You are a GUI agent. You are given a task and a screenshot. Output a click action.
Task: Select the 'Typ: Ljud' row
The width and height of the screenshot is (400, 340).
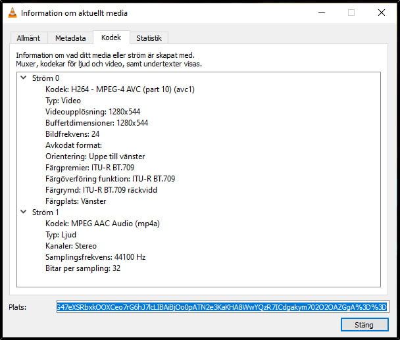61,235
